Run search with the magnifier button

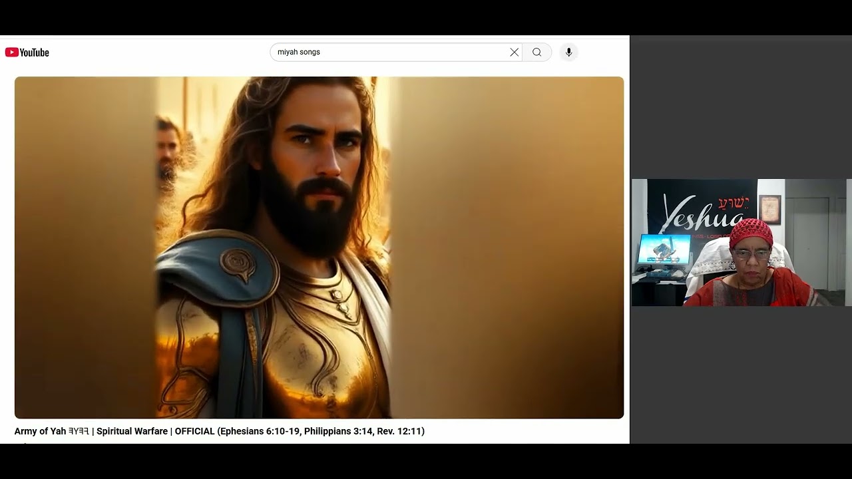(x=537, y=52)
